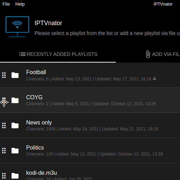Click the warning triangle icon on Football row

click(x=155, y=78)
